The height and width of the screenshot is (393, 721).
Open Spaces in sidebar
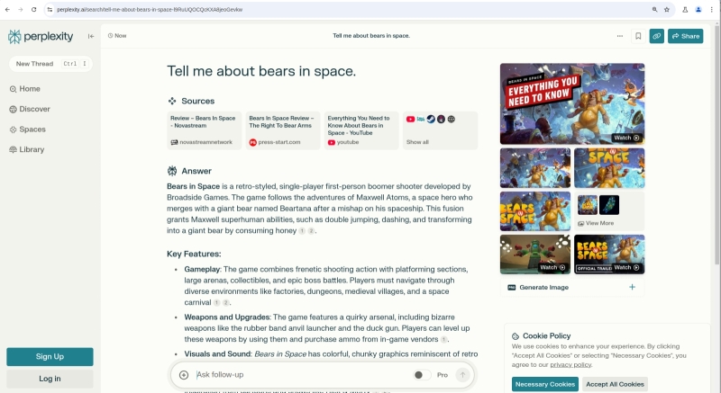(x=28, y=130)
